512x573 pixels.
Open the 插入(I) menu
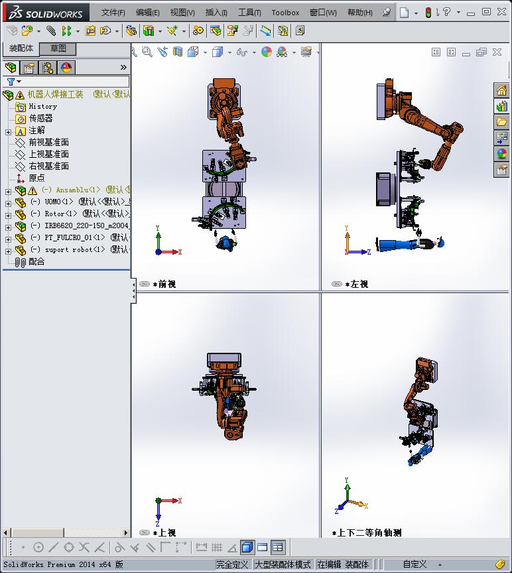tap(216, 13)
